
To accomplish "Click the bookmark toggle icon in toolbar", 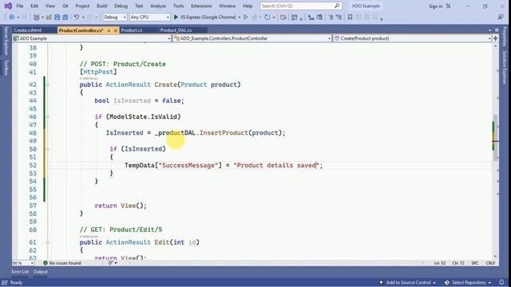I will pos(350,18).
